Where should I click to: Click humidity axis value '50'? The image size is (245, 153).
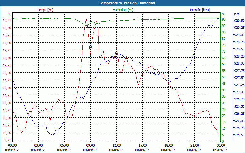224,77
